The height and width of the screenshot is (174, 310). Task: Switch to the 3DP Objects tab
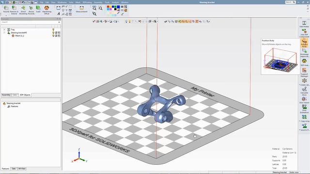pos(25,95)
